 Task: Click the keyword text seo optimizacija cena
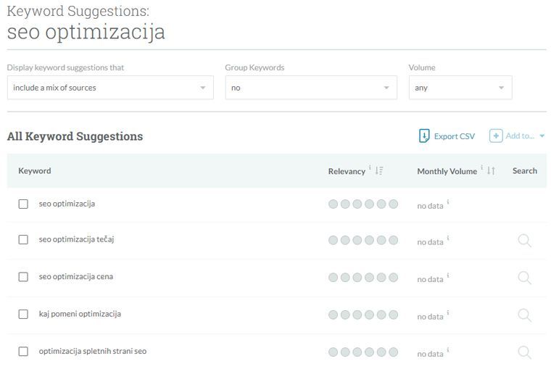tap(76, 277)
